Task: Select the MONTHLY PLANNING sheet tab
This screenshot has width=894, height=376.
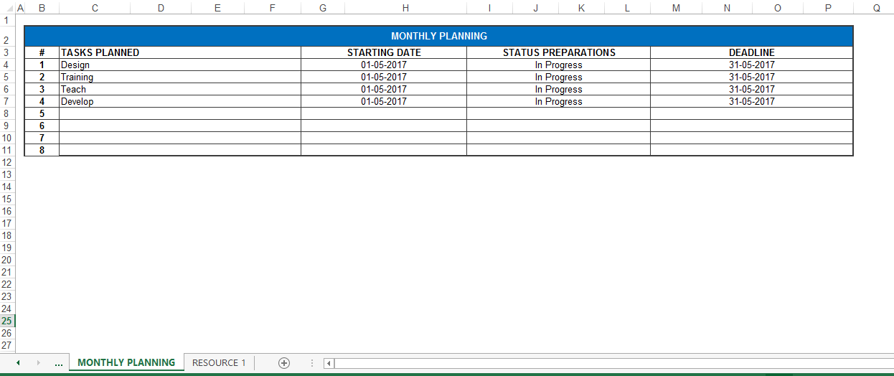Action: [126, 362]
